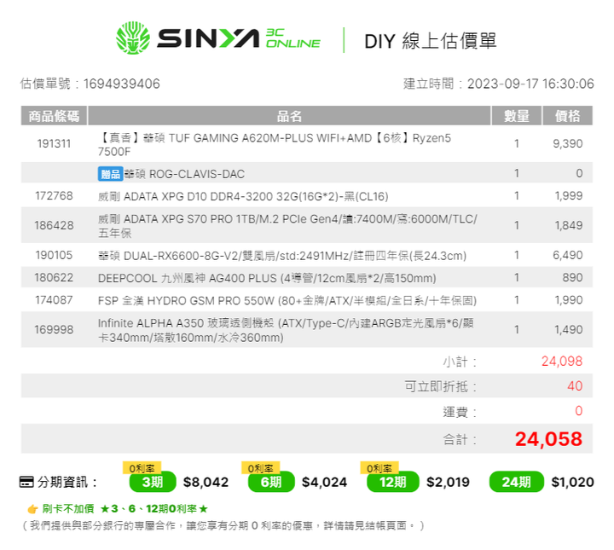Click product barcode 190105
614x550 pixels.
pos(54,255)
